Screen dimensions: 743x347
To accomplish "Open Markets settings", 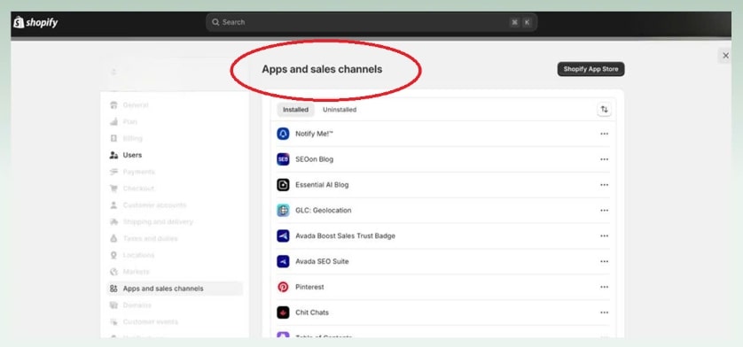I will pyautogui.click(x=136, y=272).
